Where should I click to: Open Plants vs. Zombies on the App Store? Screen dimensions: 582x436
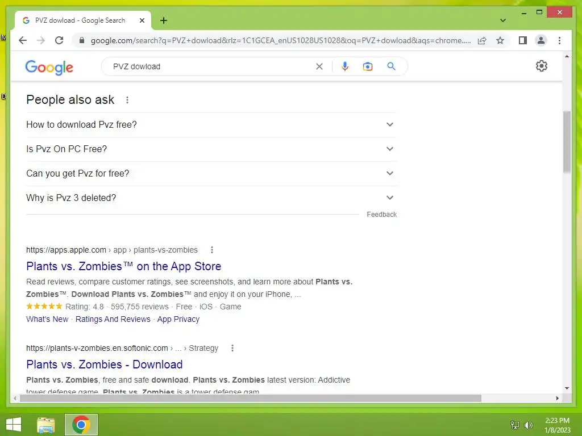[123, 266]
